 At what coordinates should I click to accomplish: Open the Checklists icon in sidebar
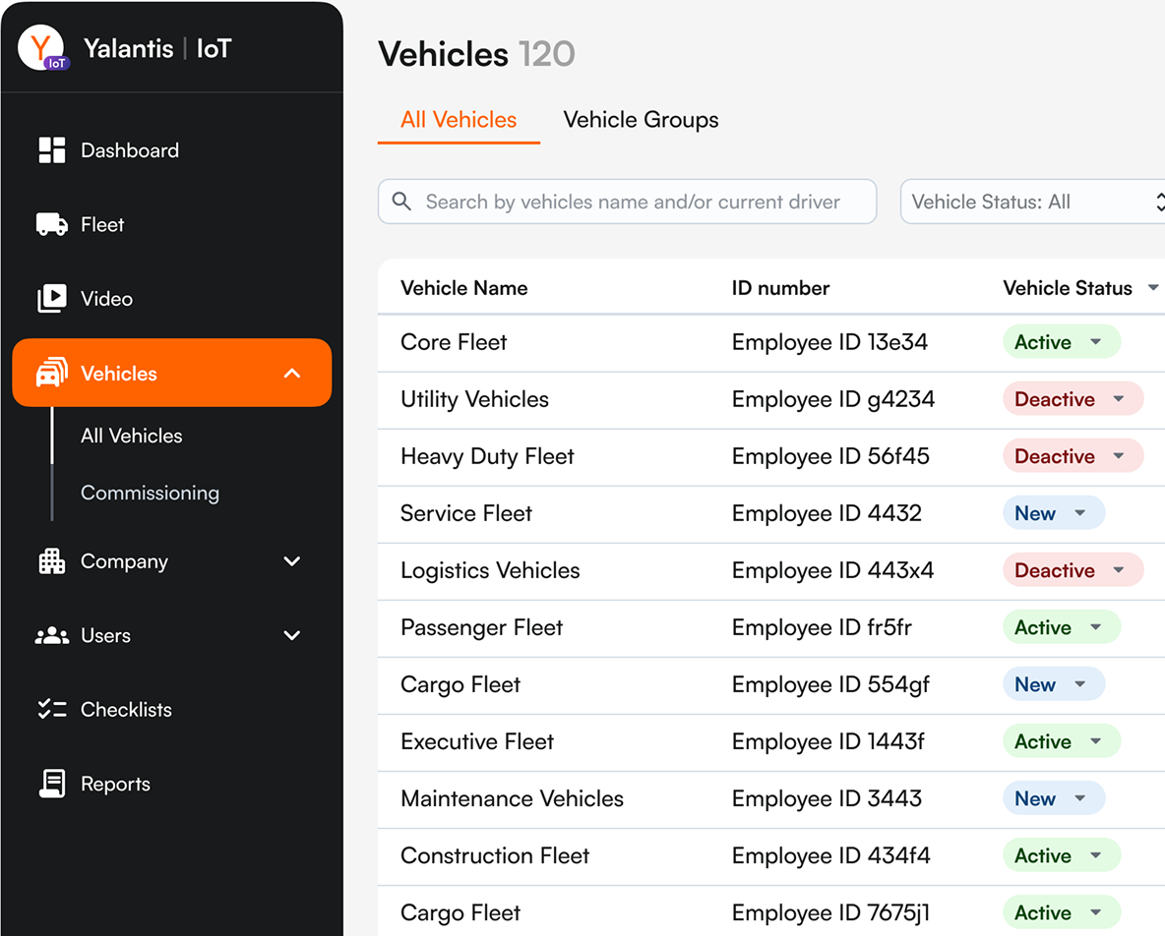click(x=51, y=710)
